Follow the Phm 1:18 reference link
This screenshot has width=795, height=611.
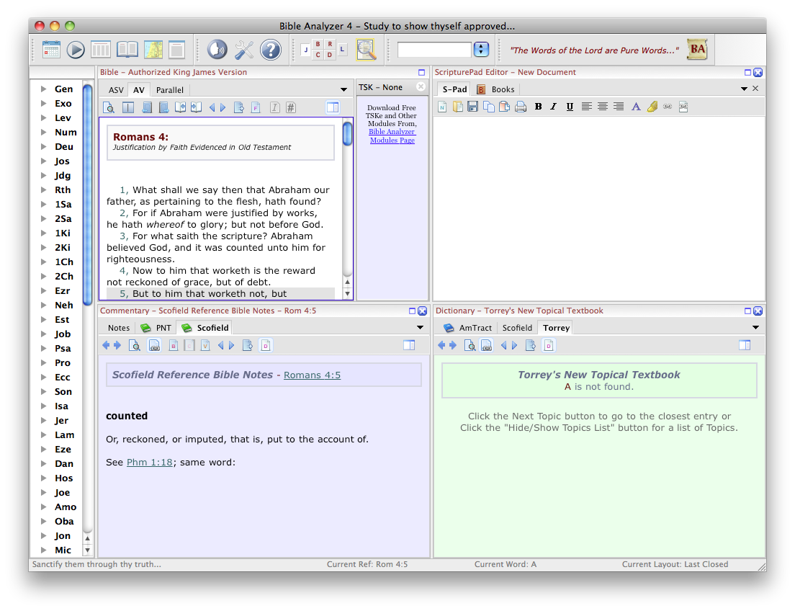(150, 463)
